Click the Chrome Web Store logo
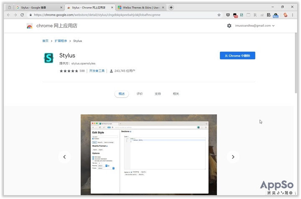The image size is (301, 199). point(29,26)
